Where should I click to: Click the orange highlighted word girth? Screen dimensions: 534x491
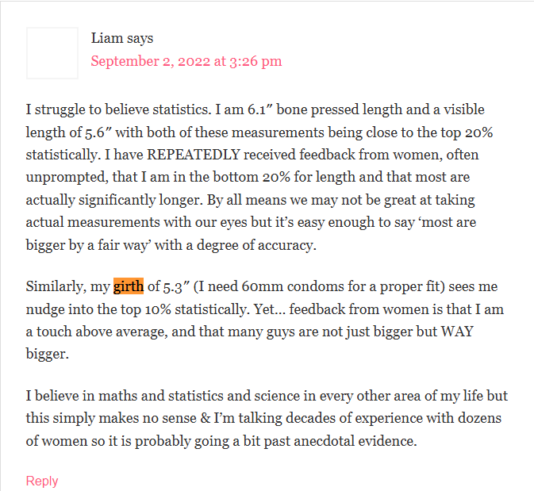[x=129, y=286]
